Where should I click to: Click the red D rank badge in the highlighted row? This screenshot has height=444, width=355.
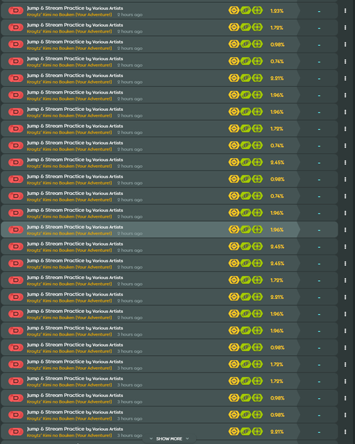[x=16, y=230]
